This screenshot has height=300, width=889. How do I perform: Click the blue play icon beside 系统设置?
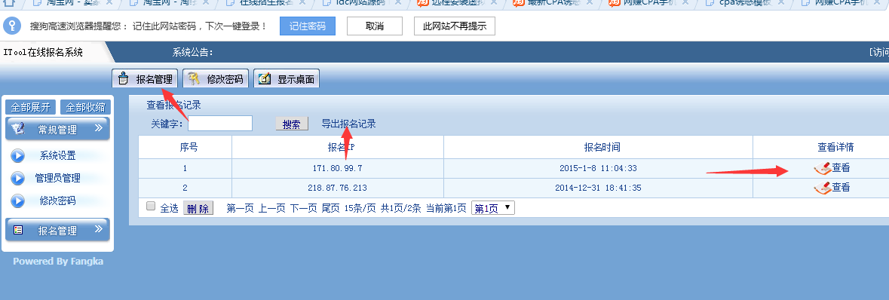coord(18,155)
